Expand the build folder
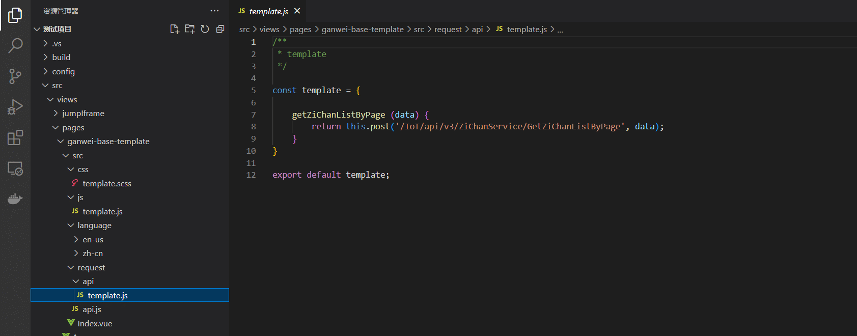The image size is (857, 336). pyautogui.click(x=61, y=58)
